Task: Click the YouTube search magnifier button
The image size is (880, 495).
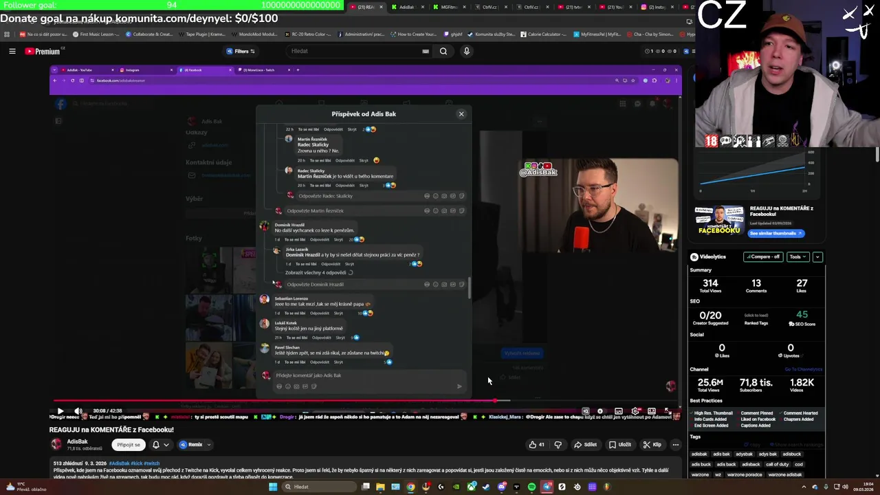Action: 443,51
